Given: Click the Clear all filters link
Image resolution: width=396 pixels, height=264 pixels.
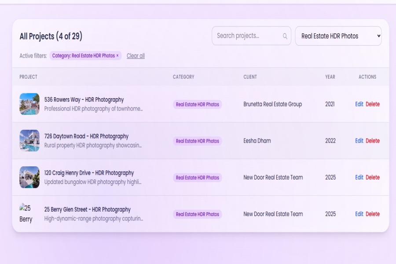Looking at the screenshot, I should [136, 56].
